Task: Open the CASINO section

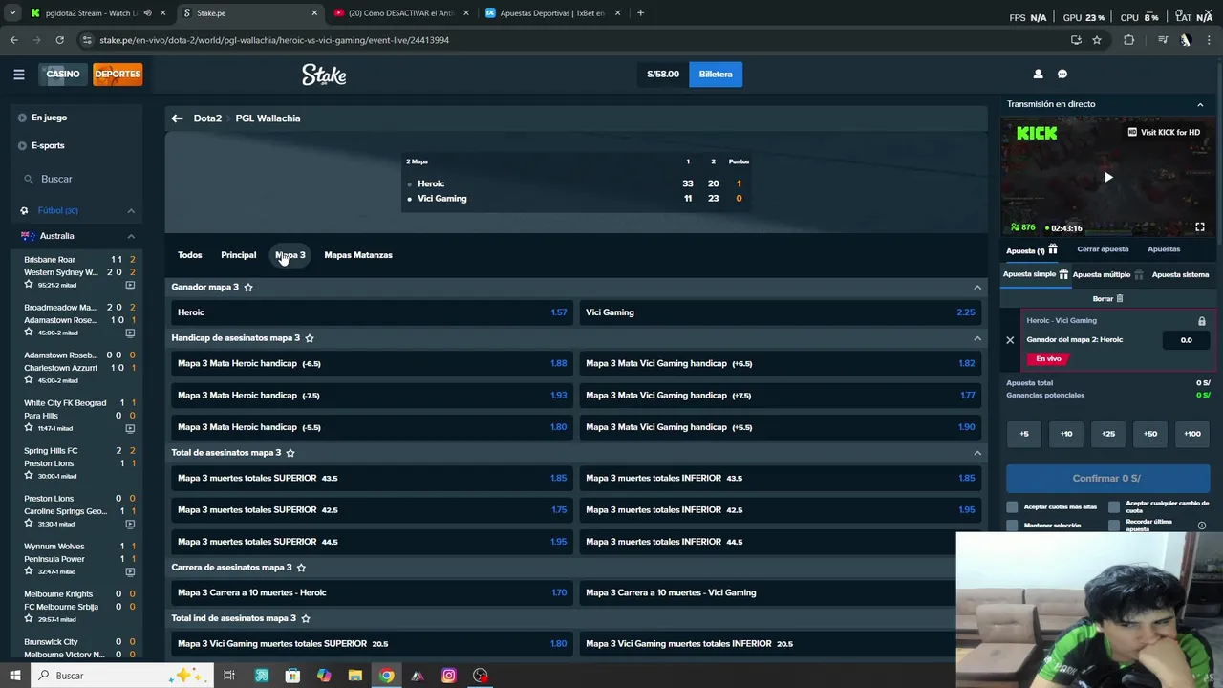Action: tap(63, 74)
